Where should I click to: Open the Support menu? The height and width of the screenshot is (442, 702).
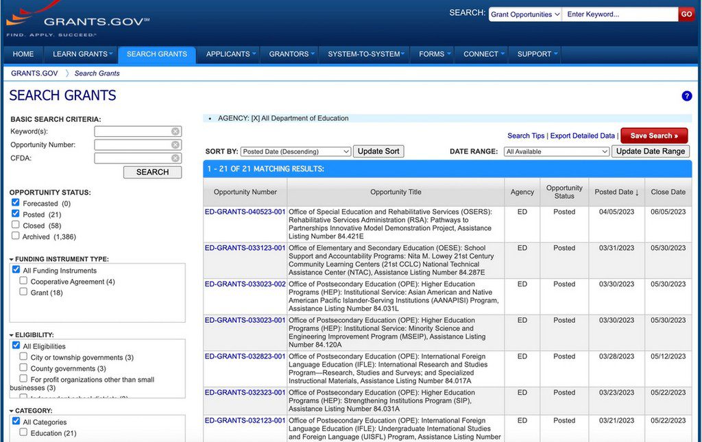[x=535, y=54]
